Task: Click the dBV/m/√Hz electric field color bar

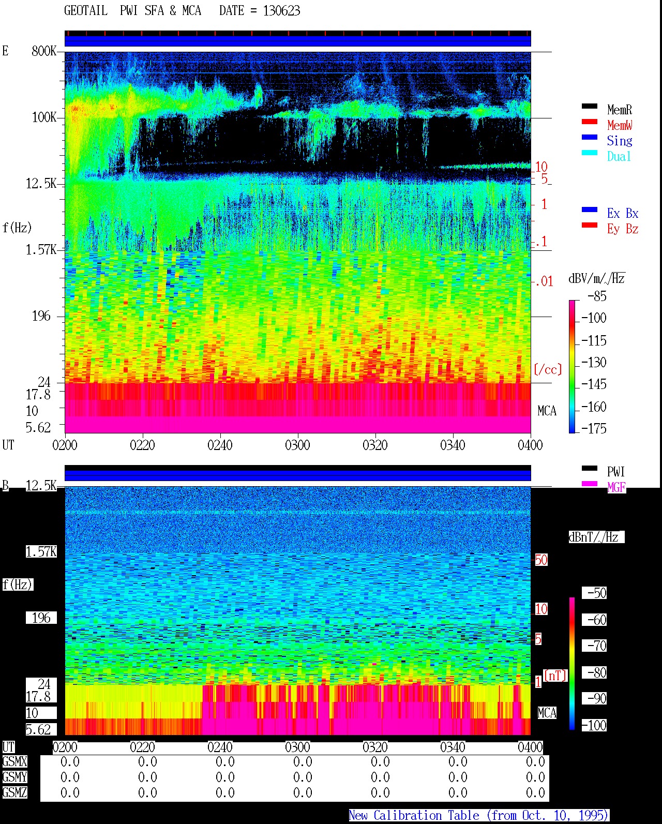Action: [x=572, y=366]
